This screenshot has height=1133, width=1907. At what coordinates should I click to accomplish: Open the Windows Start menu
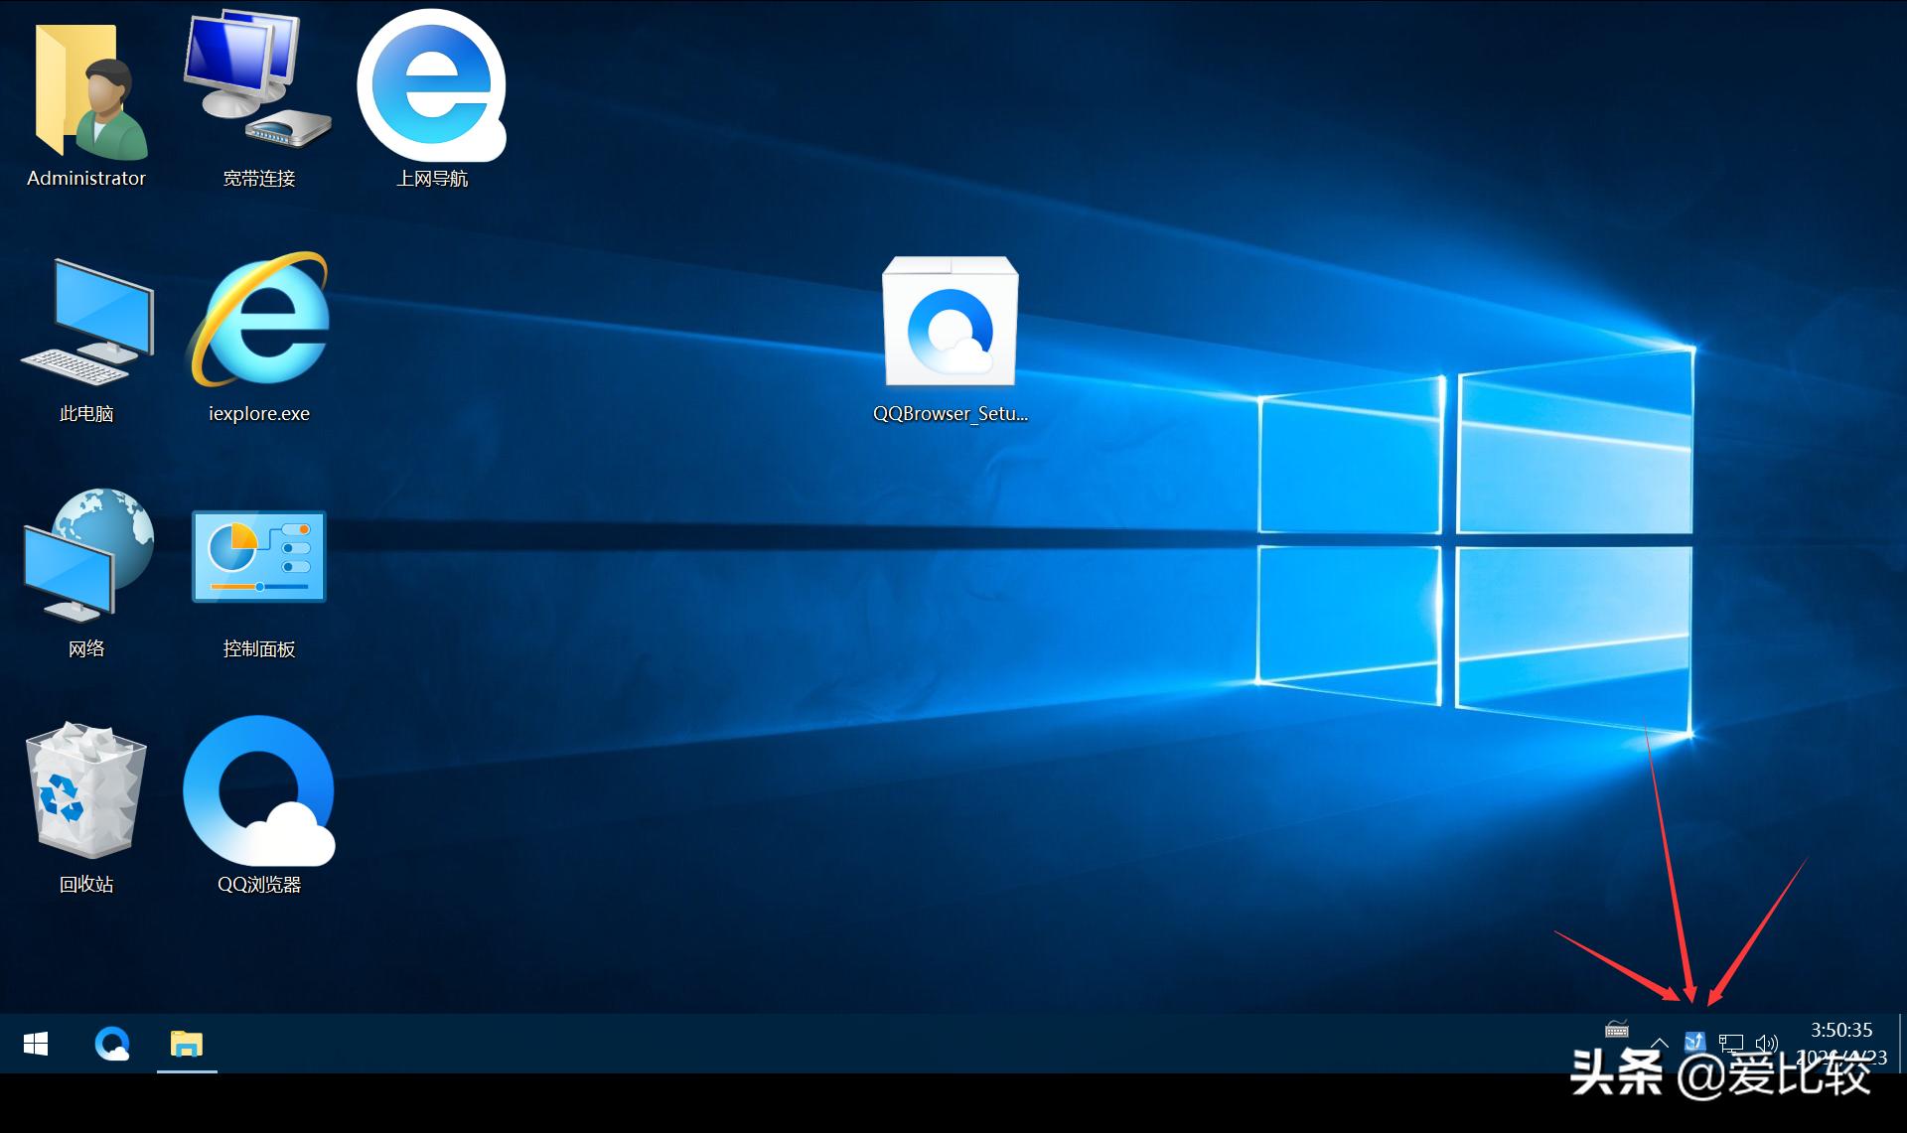pyautogui.click(x=36, y=1044)
